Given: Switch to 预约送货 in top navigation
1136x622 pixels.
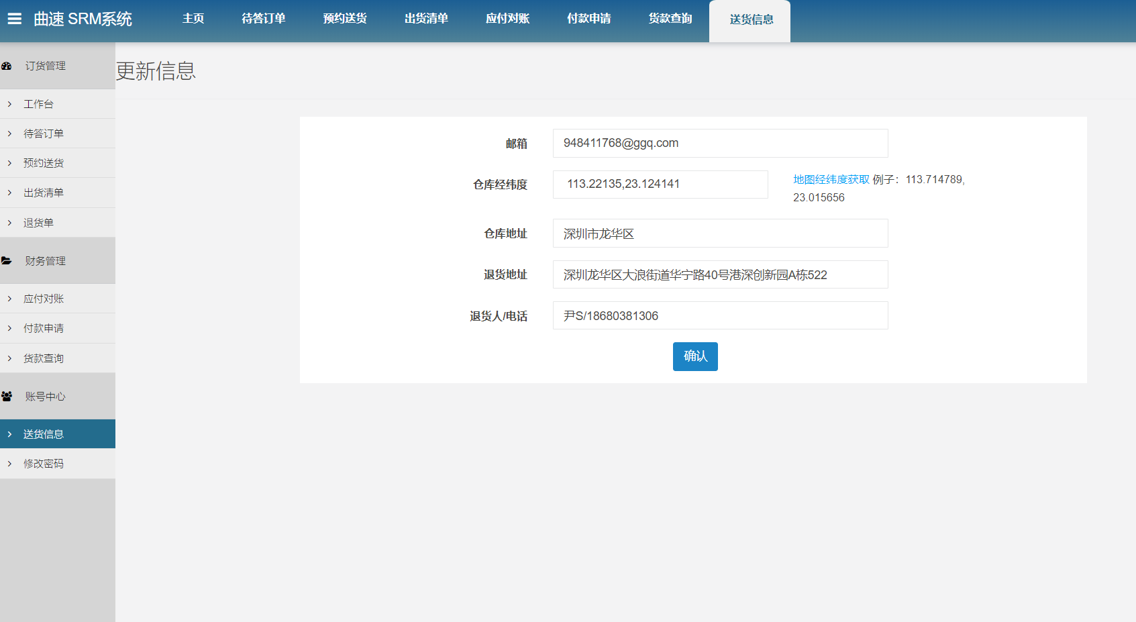Looking at the screenshot, I should click(x=345, y=19).
